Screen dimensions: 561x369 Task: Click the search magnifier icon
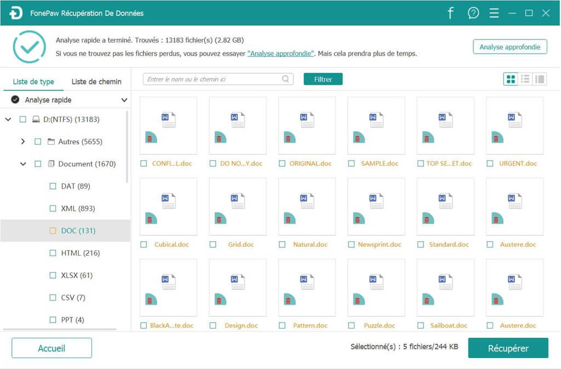click(286, 79)
